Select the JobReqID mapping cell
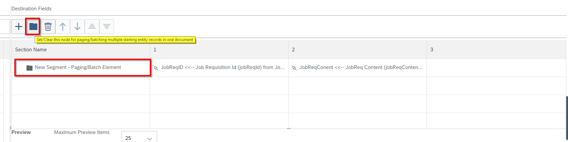The height and width of the screenshot is (142, 568). [x=219, y=68]
